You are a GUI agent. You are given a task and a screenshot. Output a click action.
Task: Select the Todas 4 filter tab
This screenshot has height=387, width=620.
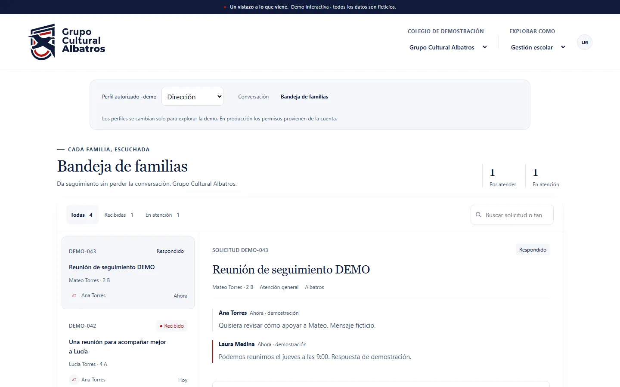82,215
